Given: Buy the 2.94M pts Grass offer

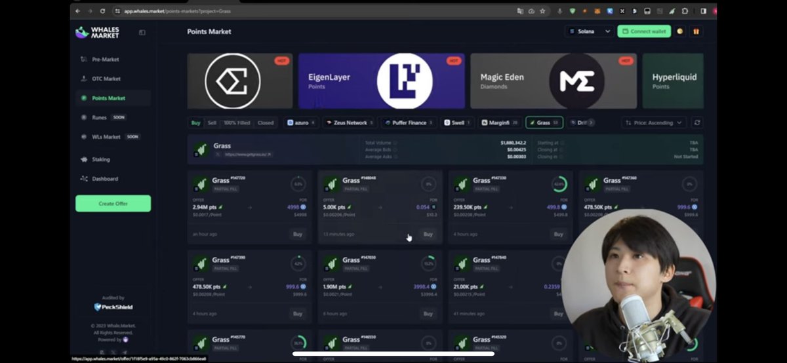Looking at the screenshot, I should coord(298,234).
